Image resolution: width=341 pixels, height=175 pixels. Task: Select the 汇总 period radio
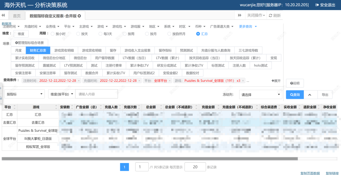(198, 34)
